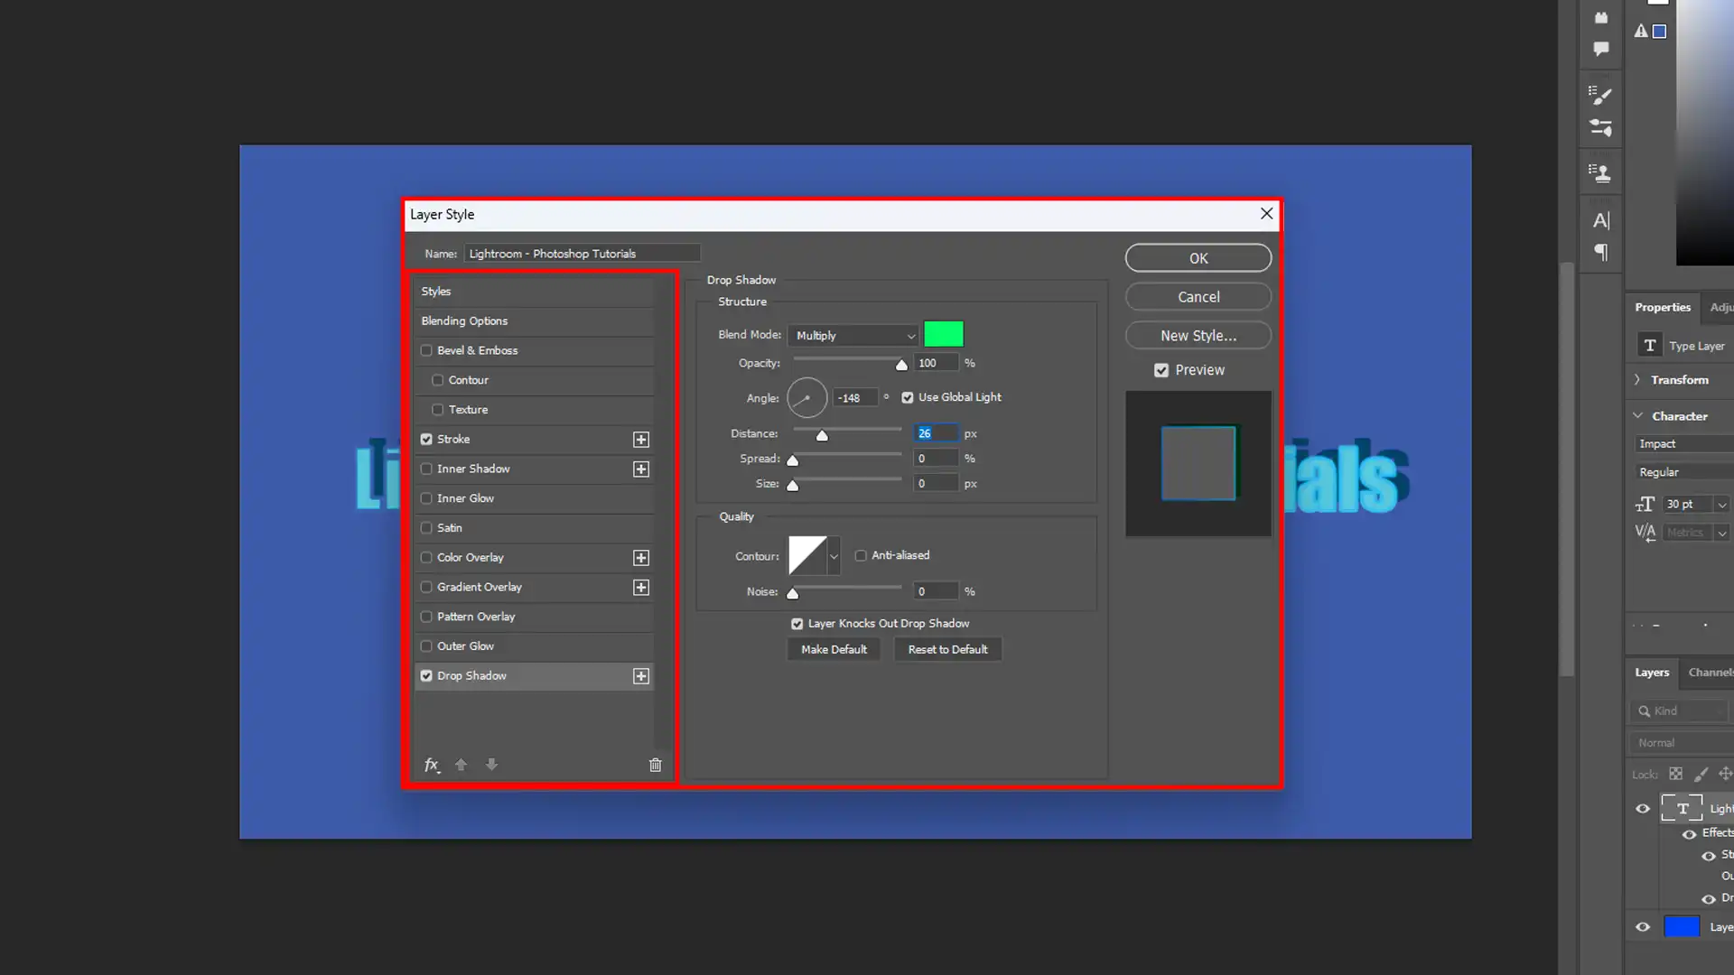Click the New Style... button

1198,336
